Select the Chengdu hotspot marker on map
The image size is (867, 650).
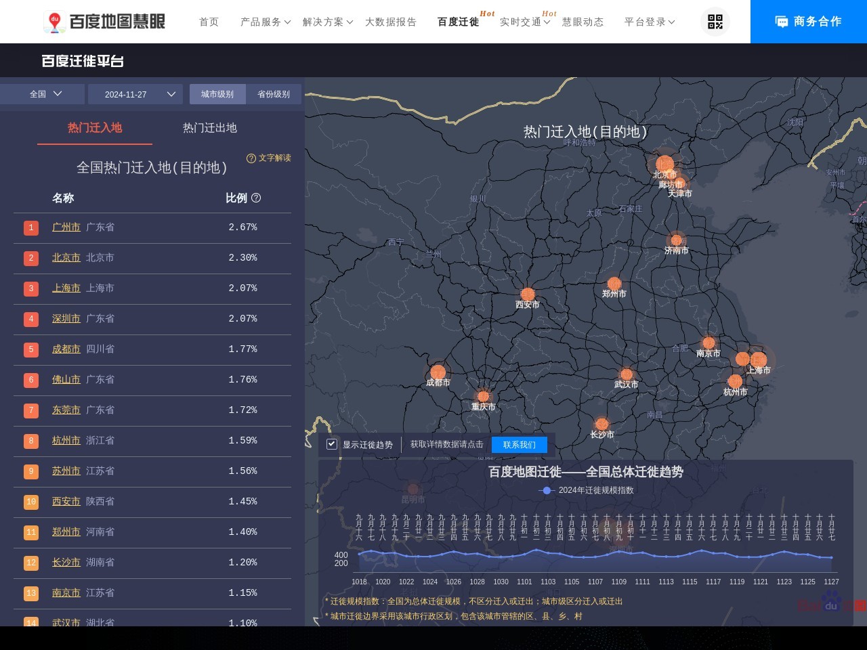(x=438, y=372)
